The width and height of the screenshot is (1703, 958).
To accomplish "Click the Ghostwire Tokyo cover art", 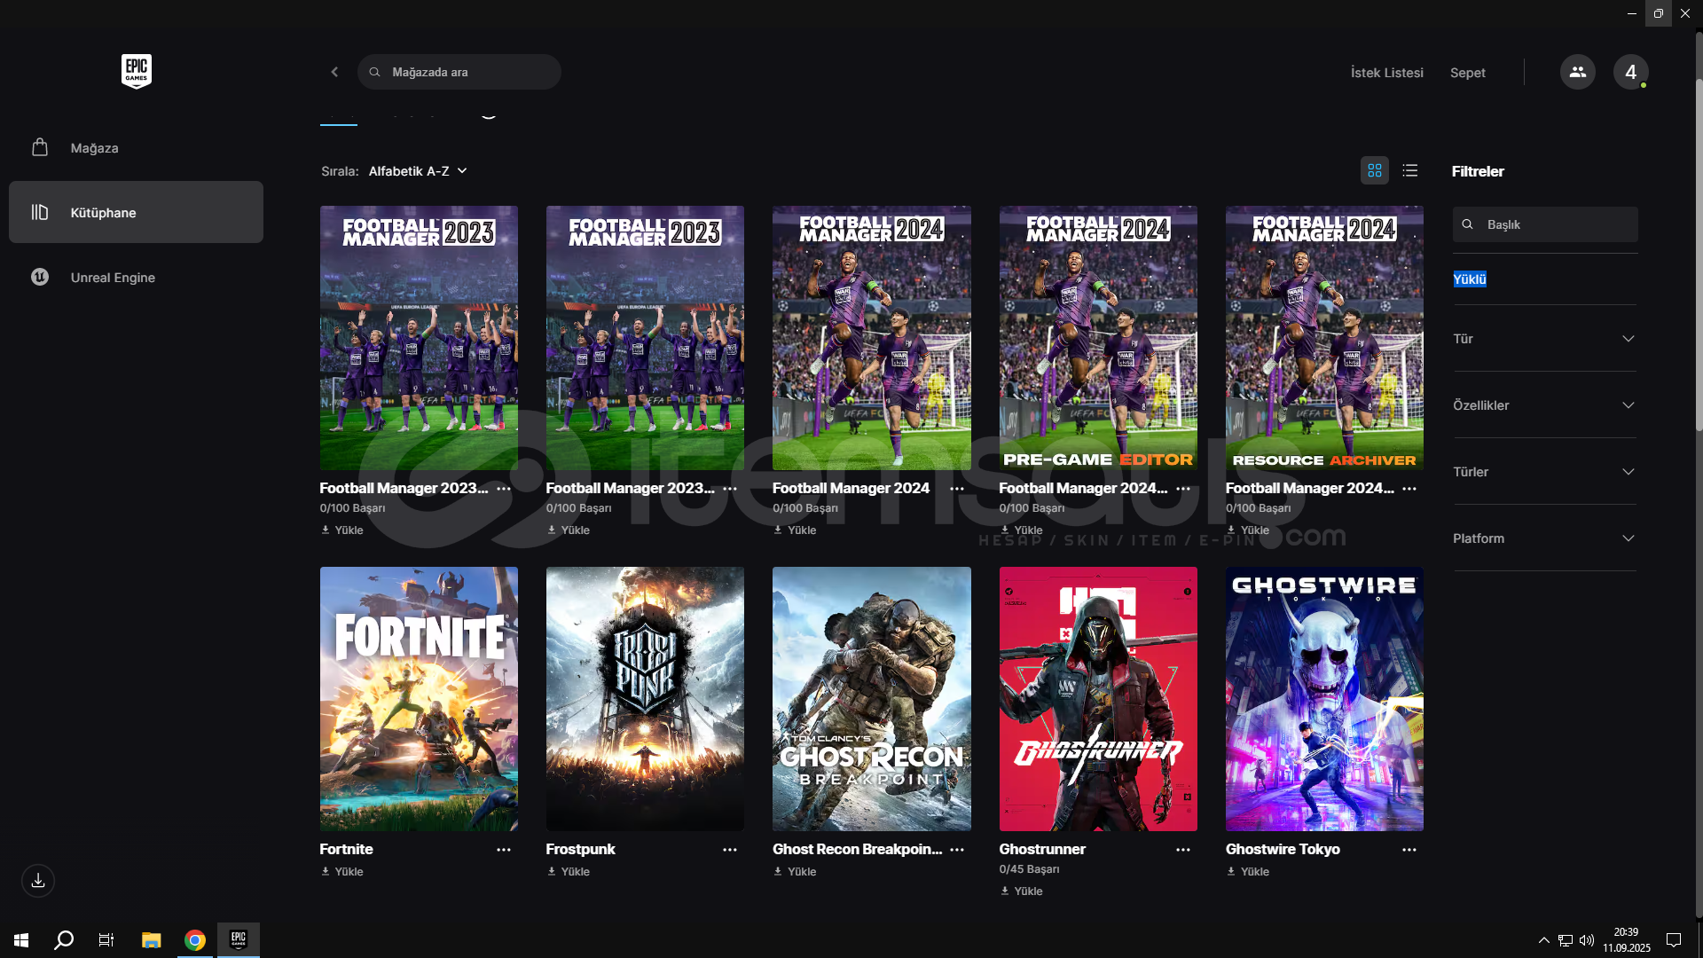I will click(x=1324, y=699).
